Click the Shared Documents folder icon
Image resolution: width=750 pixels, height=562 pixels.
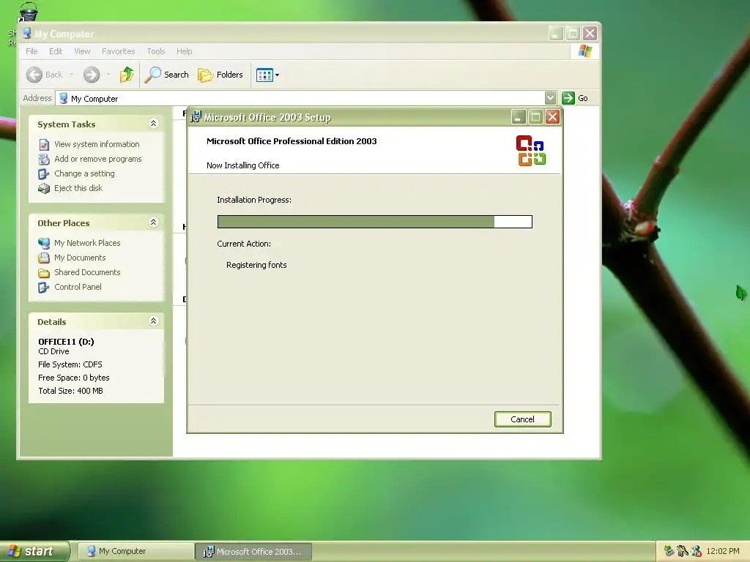coord(43,273)
